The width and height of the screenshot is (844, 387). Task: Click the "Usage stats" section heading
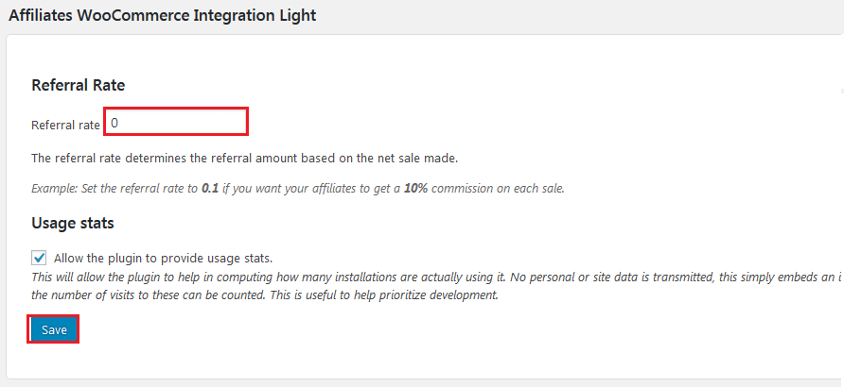pos(73,224)
